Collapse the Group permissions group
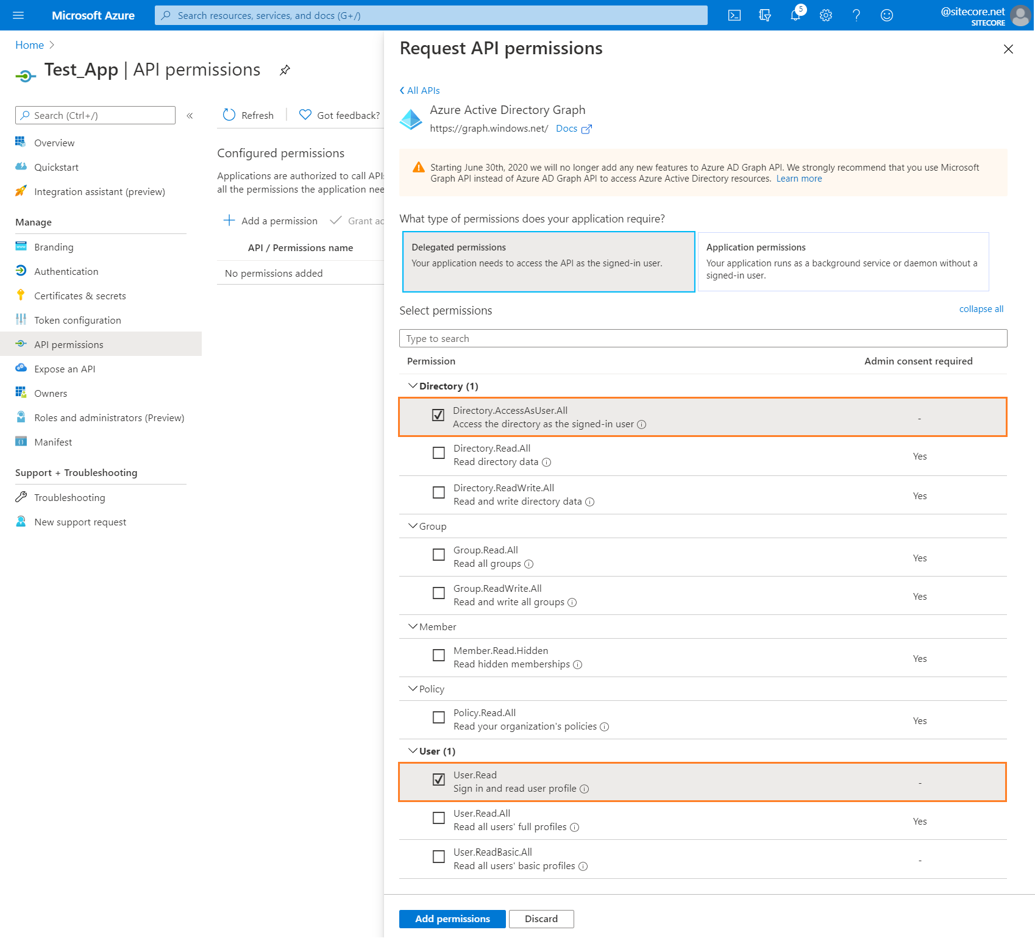 pyautogui.click(x=413, y=525)
